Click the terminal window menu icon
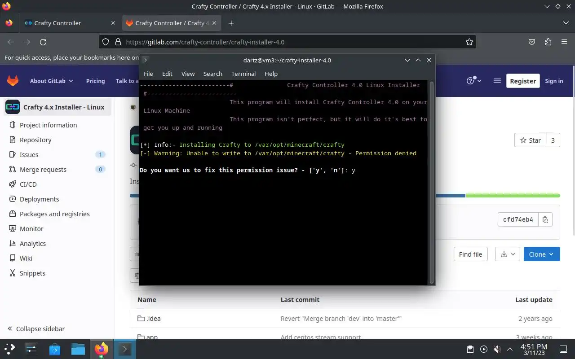 coord(145,60)
